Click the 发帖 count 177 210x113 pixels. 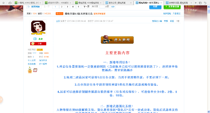(x=34, y=53)
